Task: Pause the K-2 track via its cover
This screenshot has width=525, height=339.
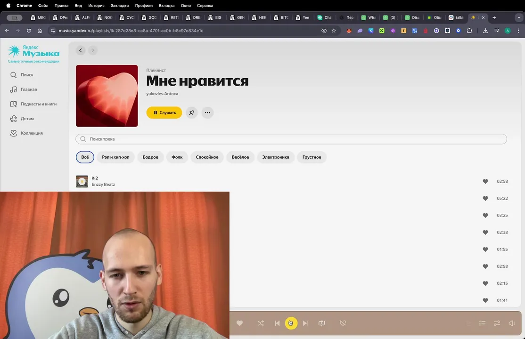Action: pos(82,181)
